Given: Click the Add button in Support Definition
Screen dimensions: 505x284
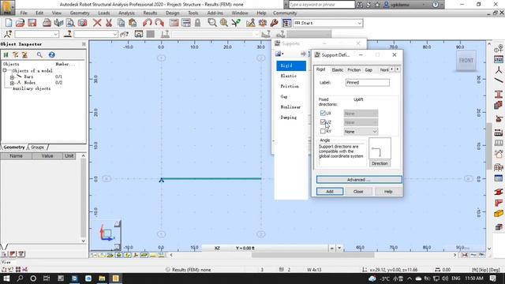Looking at the screenshot, I should pyautogui.click(x=330, y=192).
